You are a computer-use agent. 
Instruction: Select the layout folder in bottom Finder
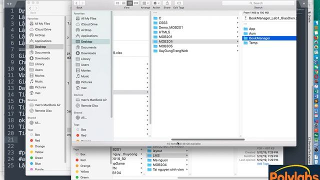pyautogui.click(x=157, y=151)
